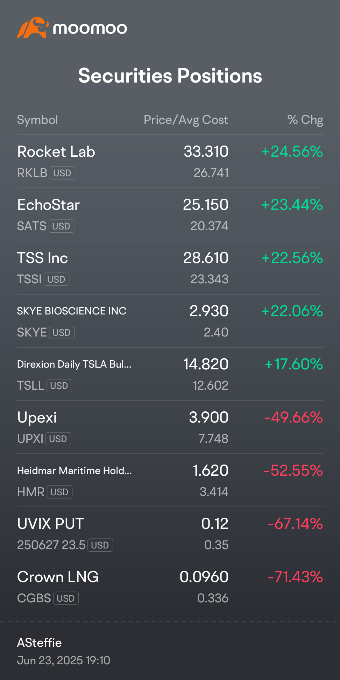Sort by the Price/Avg Cost column header
340x680 pixels.
click(x=186, y=120)
